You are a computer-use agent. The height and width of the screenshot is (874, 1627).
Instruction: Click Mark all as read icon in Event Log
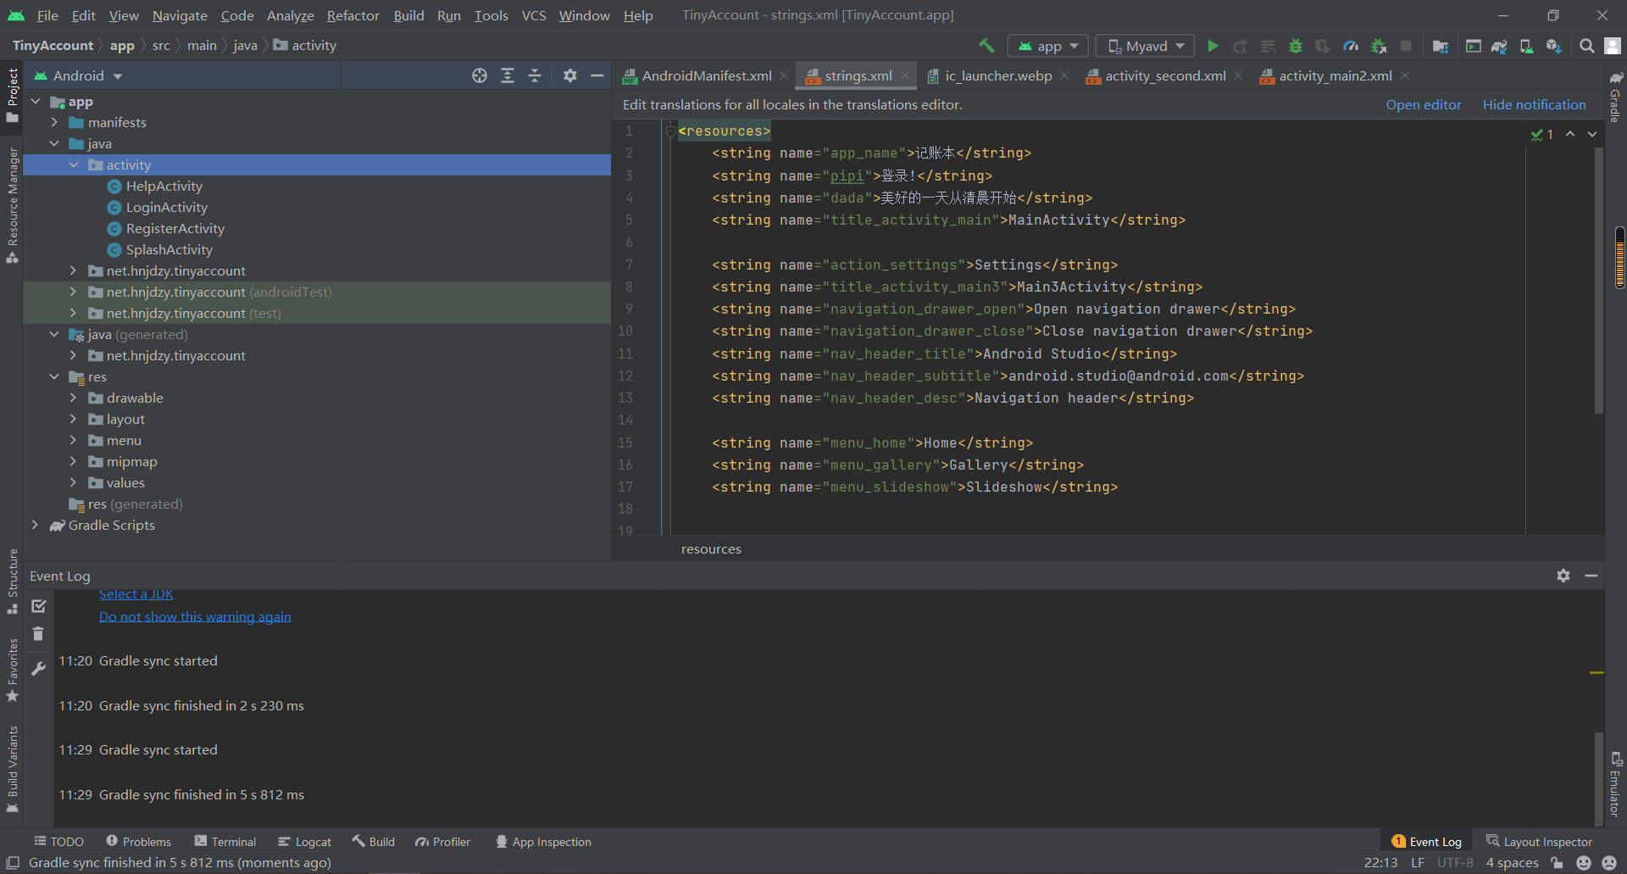point(38,605)
